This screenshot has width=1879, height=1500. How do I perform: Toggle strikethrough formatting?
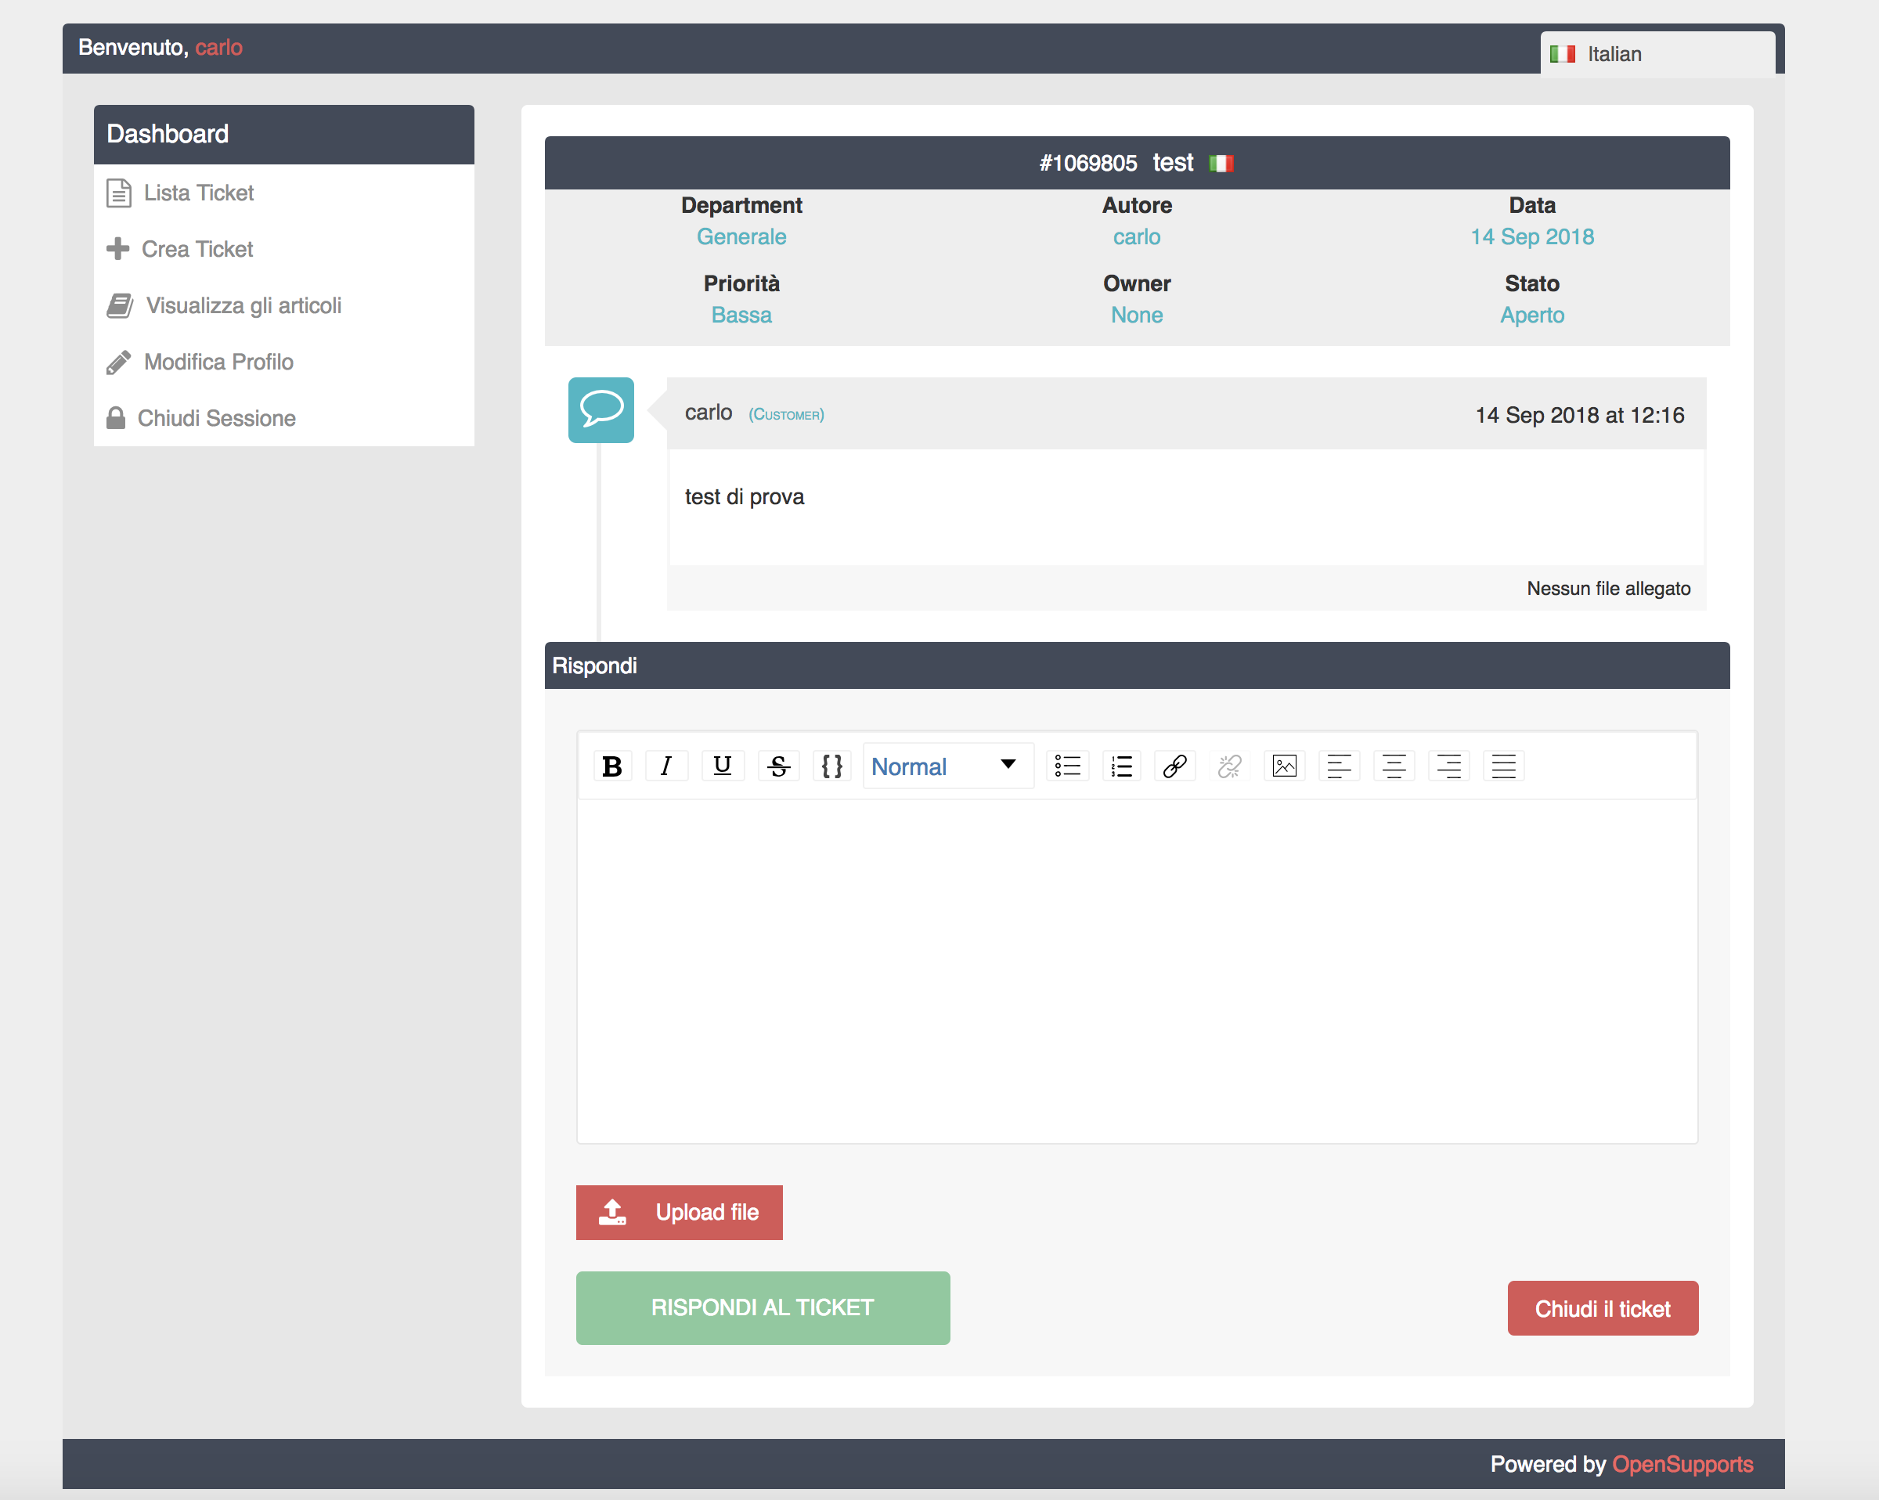[778, 765]
